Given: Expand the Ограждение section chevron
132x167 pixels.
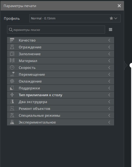Looking at the screenshot, I should tap(109, 47).
